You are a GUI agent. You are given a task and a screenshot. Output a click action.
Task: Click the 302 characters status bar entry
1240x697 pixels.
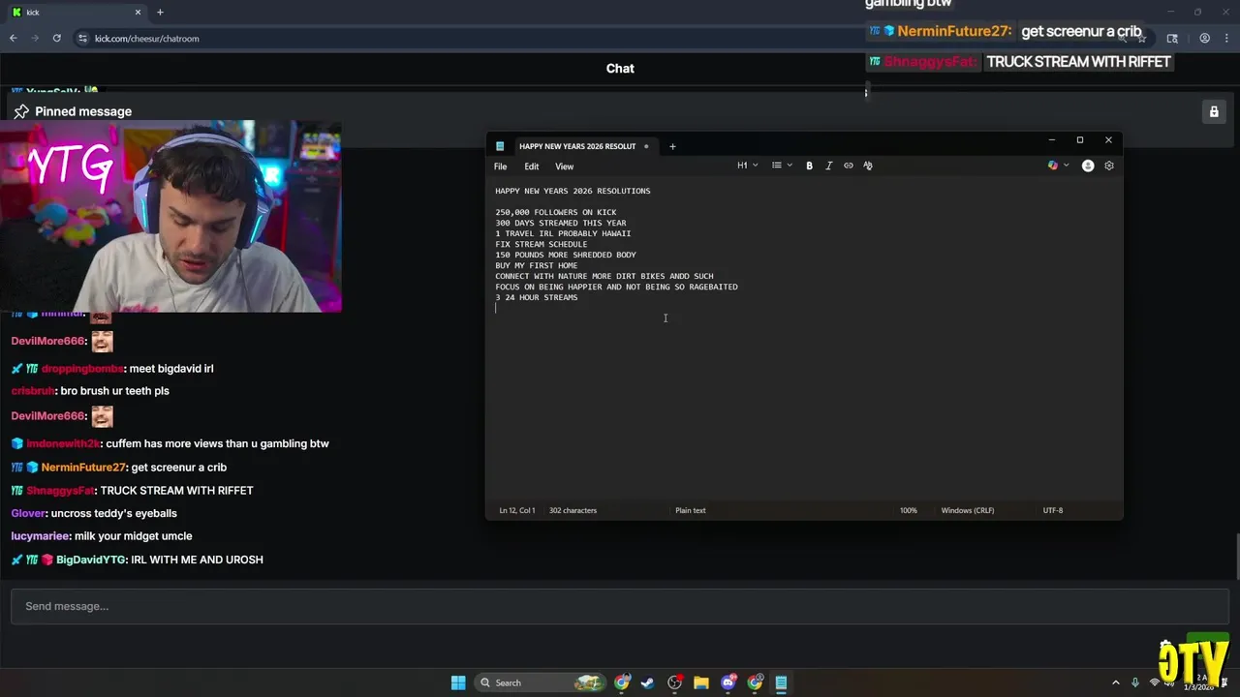[573, 510]
